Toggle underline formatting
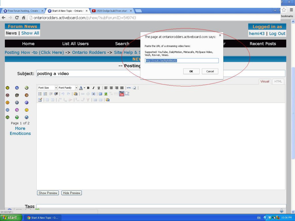This screenshot has height=221, width=295. point(99,88)
